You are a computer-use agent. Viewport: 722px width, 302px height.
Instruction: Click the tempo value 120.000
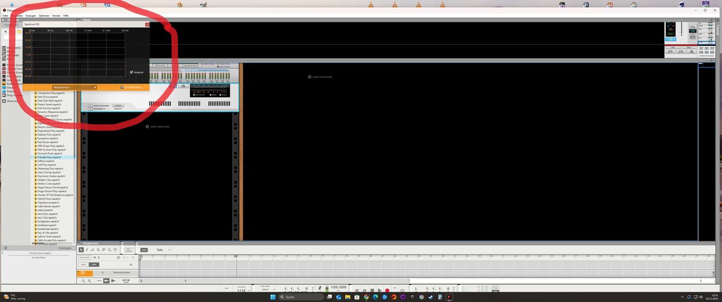click(338, 287)
